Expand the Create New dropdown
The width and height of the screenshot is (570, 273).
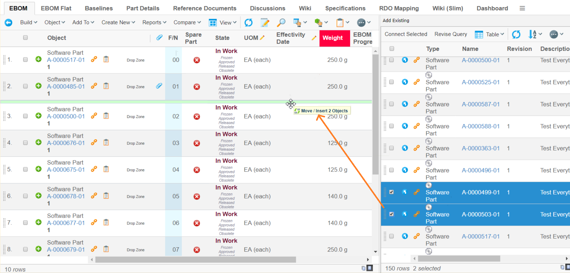[118, 23]
